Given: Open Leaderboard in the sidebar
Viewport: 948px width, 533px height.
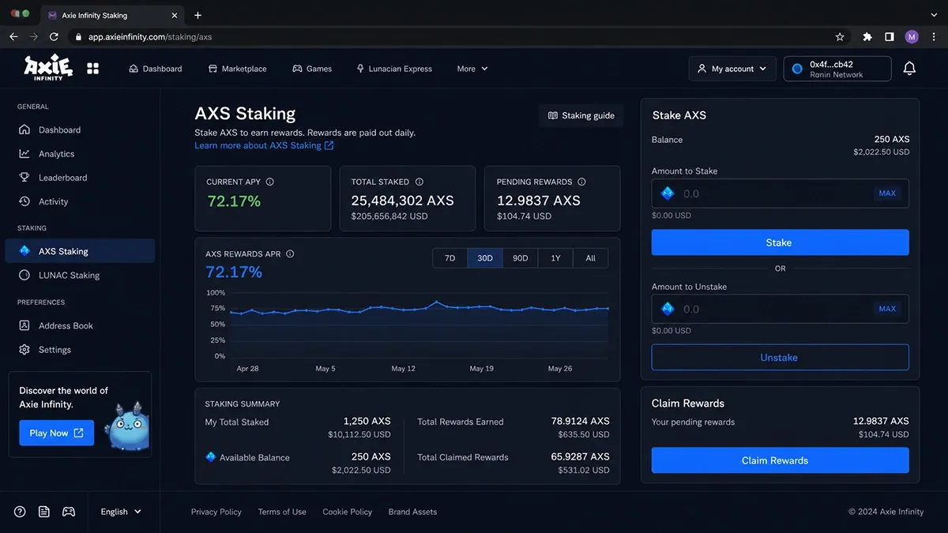Looking at the screenshot, I should coord(80,178).
